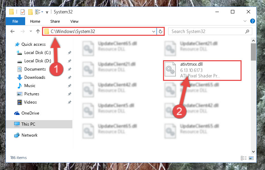Viewport: 265px width, 170px height.
Task: Click the vertical scrollbar down arrow
Action: coord(253,152)
